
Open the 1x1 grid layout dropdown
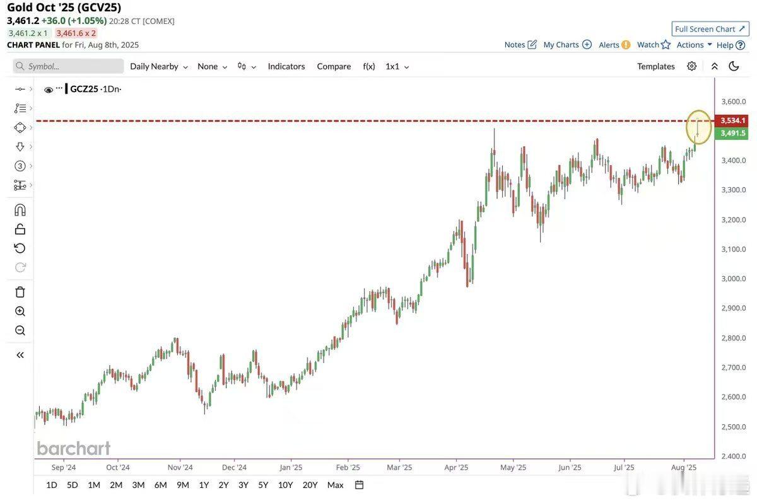pyautogui.click(x=397, y=66)
